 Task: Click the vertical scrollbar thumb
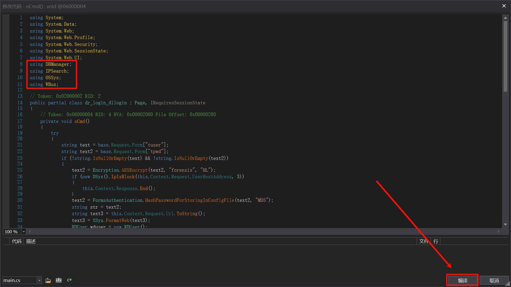tap(505, 56)
